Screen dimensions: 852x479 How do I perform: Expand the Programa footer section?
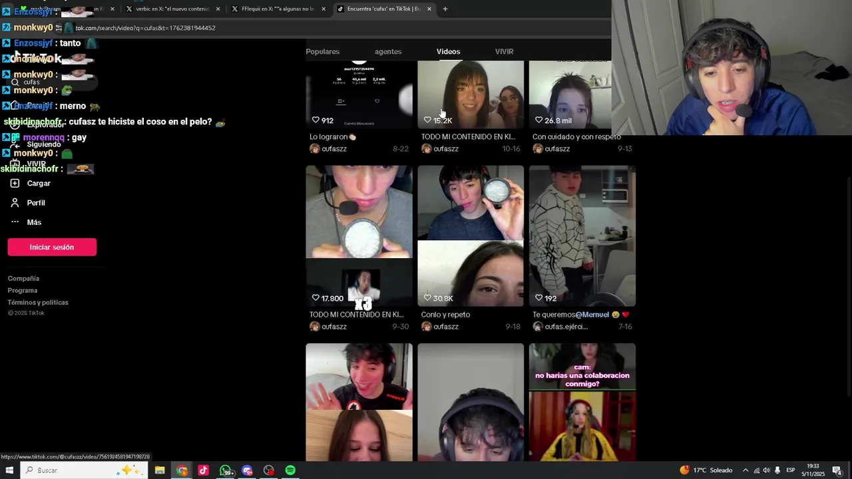click(x=23, y=290)
